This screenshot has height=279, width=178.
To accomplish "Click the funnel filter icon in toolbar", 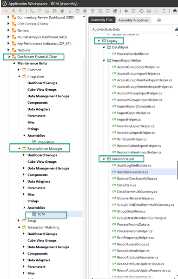I will click(92, 11).
